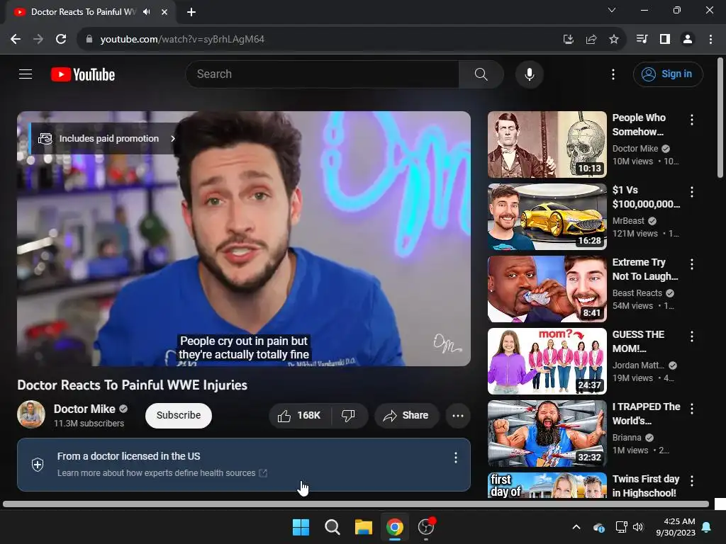Open the Doctor Mike channel name link
This screenshot has width=726, height=544.
(84, 409)
